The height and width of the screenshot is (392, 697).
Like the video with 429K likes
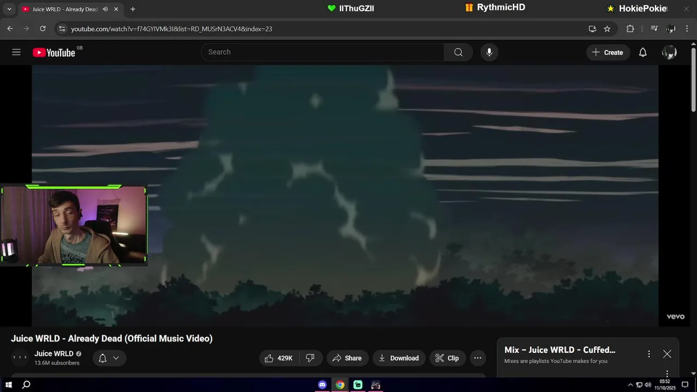click(x=279, y=358)
